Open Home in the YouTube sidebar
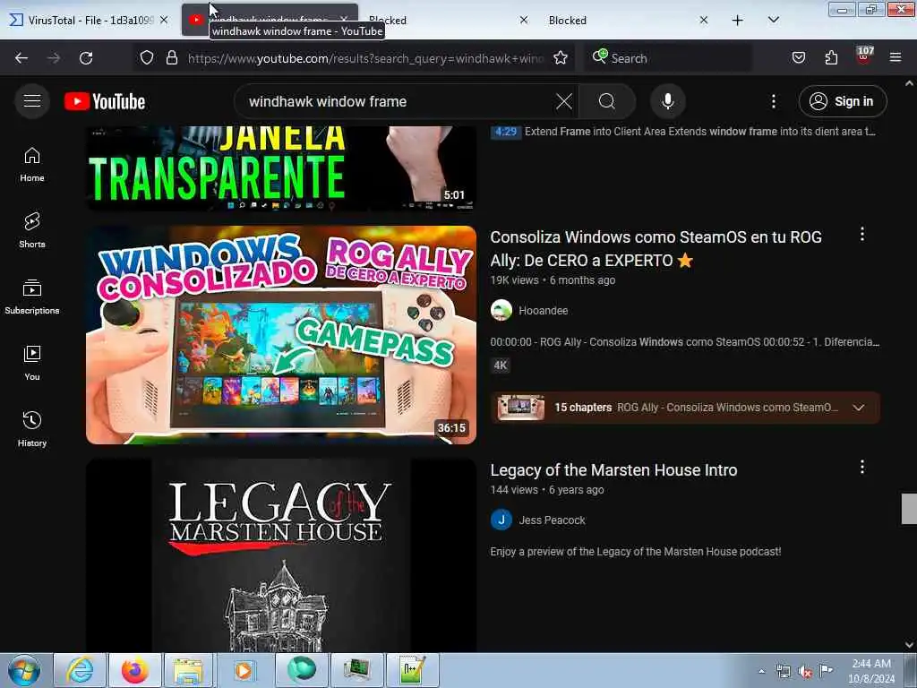Screen dimensions: 917x688 32,165
